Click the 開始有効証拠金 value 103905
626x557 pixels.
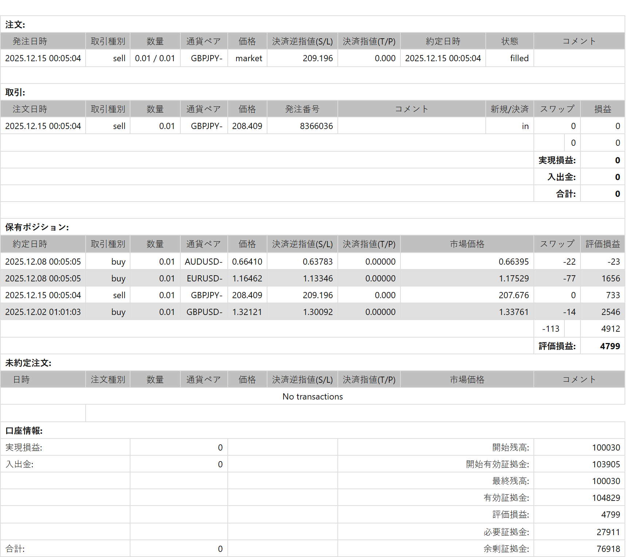606,464
